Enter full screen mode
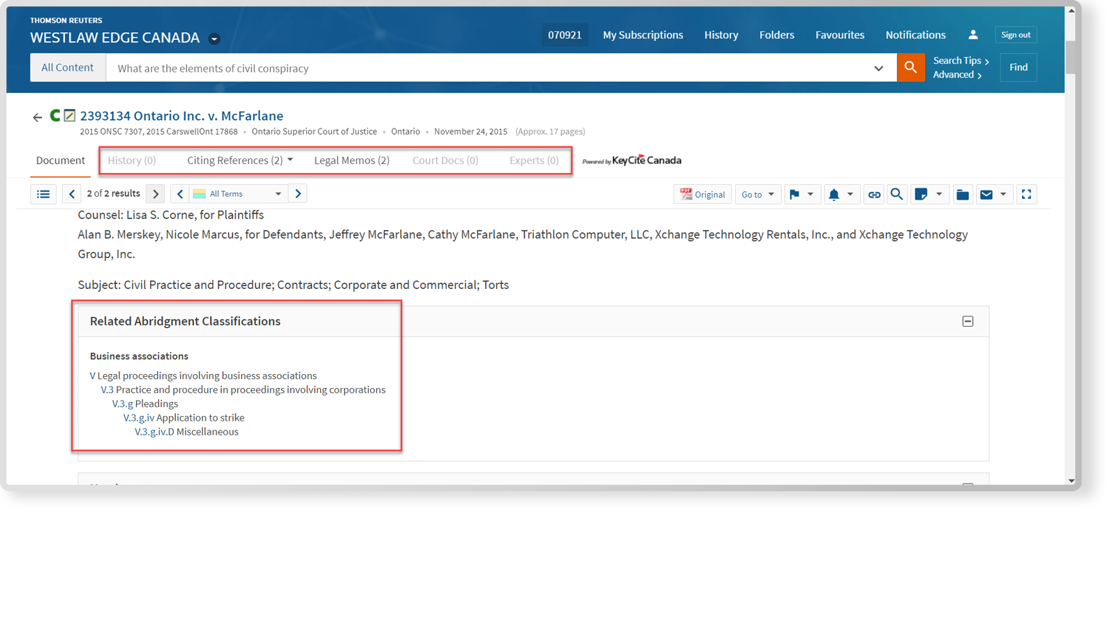This screenshot has width=1117, height=628. [1026, 195]
